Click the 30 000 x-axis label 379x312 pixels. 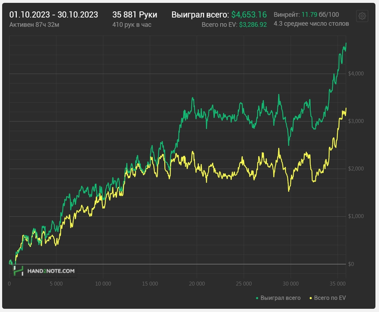point(291,284)
